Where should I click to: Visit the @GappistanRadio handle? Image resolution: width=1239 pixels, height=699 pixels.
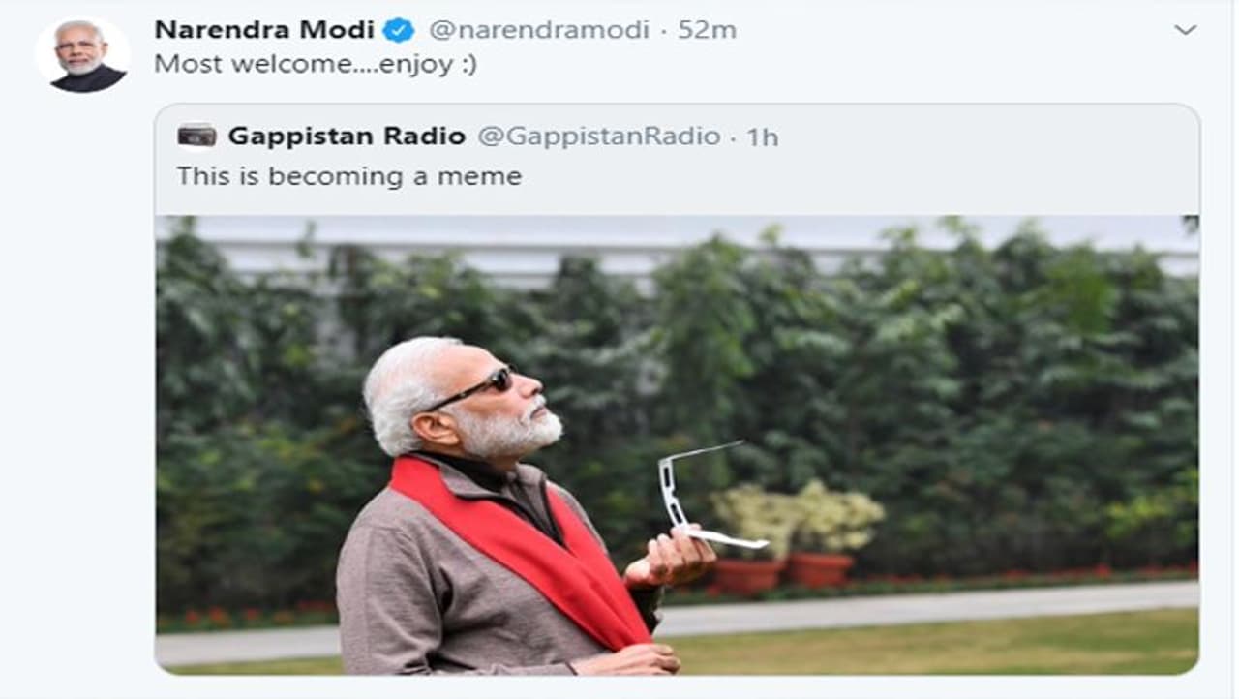598,137
